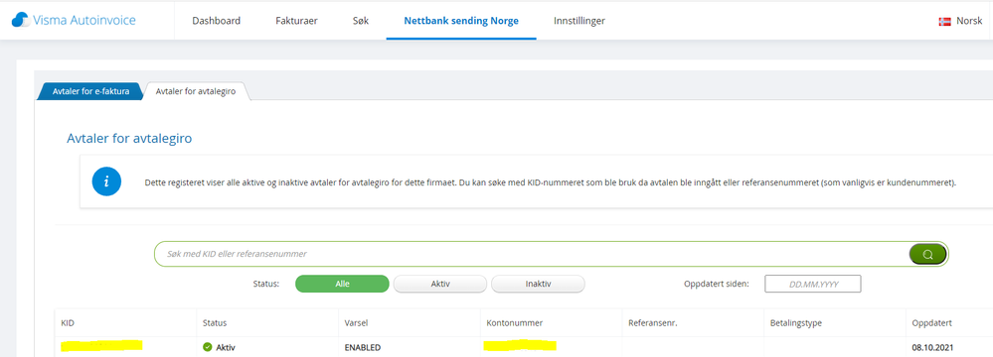Viewport: 993px width, 357px height.
Task: Switch to Avtaler for e-faktura tab
Action: point(91,91)
